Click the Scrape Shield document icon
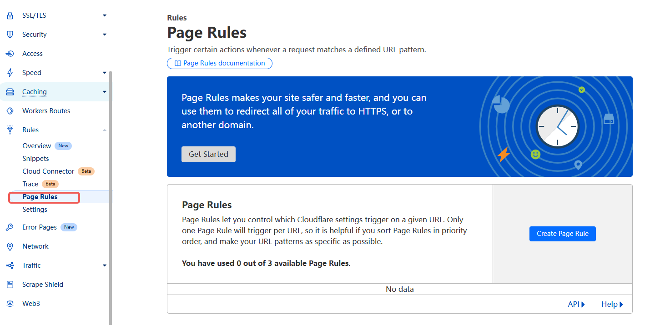This screenshot has width=665, height=325. click(10, 285)
